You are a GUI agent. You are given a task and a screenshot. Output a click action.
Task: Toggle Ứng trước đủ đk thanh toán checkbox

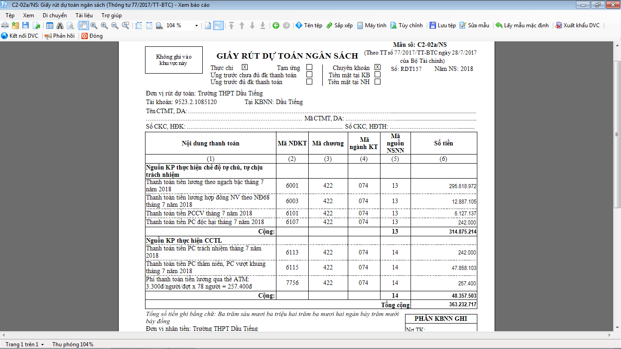pyautogui.click(x=310, y=82)
